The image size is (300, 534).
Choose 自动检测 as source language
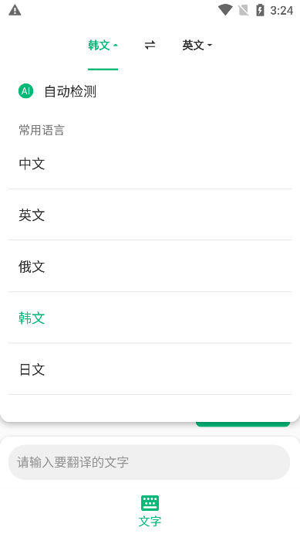coord(70,91)
